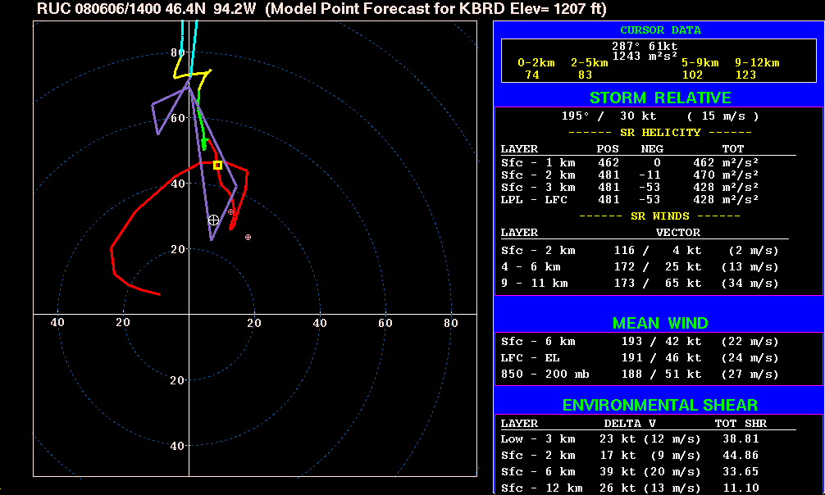This screenshot has width=825, height=495.
Task: Select the MEAN WIND section heading
Action: click(659, 323)
